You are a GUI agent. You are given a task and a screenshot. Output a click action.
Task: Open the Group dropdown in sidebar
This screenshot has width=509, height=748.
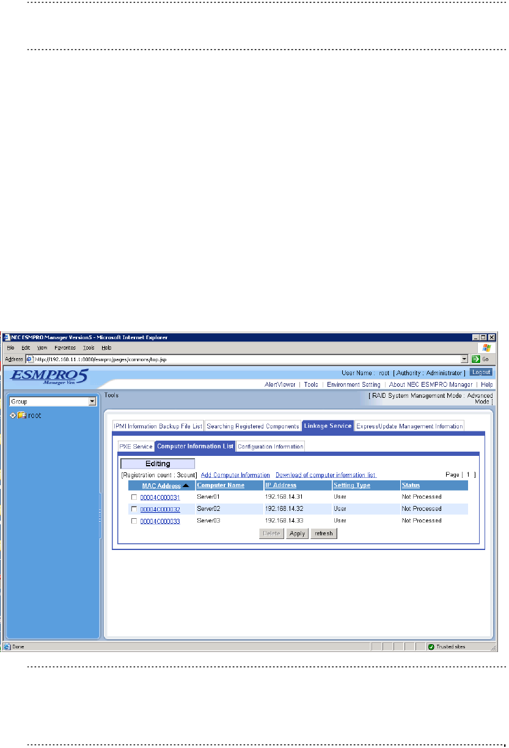(53, 402)
